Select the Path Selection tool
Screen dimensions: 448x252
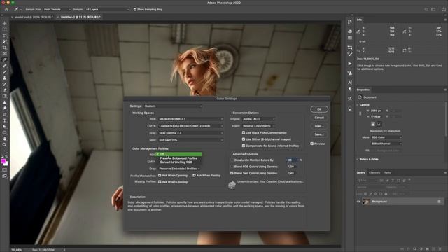click(x=5, y=126)
